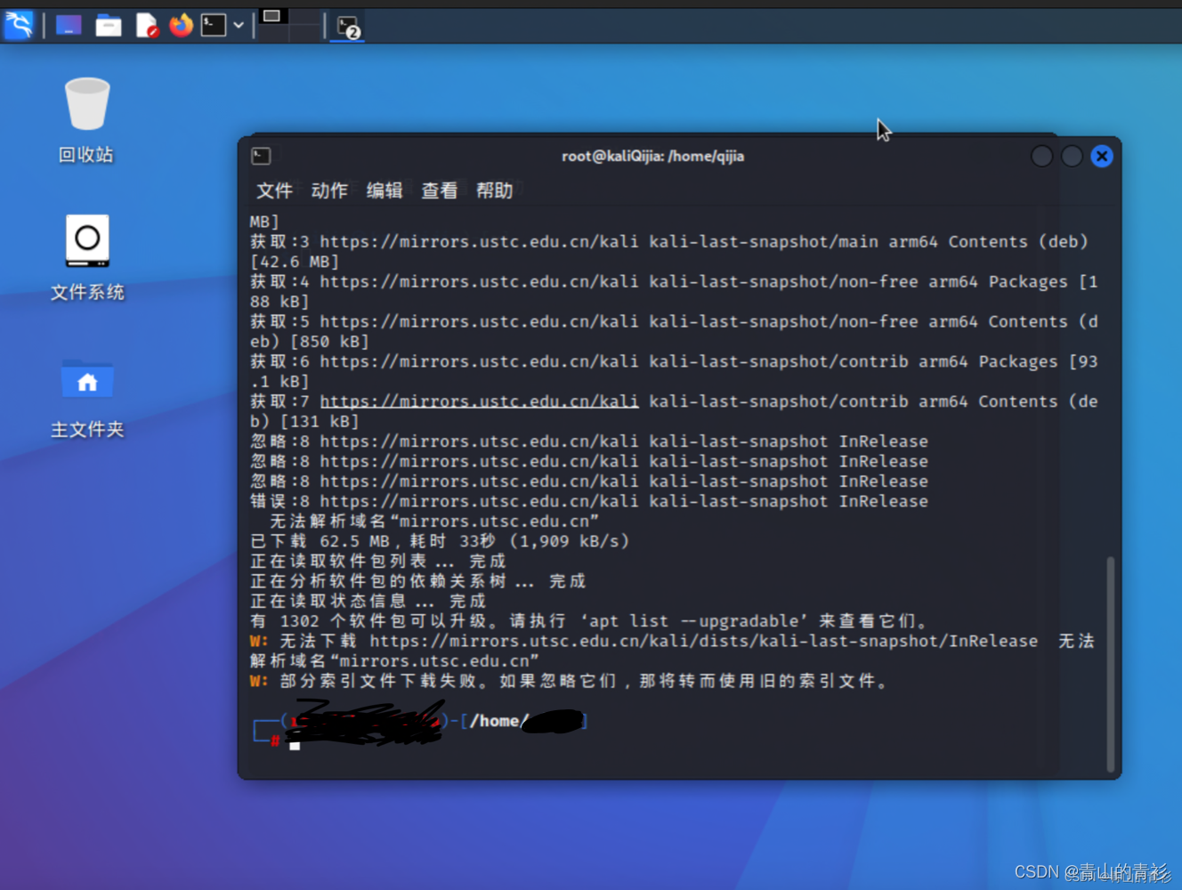Click the '错误:8' InRelease line
The width and height of the screenshot is (1182, 890).
589,501
